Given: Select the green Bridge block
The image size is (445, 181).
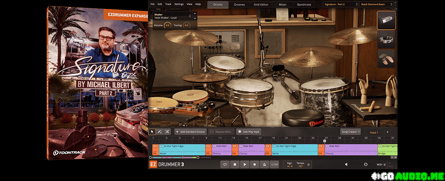Looking at the screenshot, I should click(x=388, y=149).
